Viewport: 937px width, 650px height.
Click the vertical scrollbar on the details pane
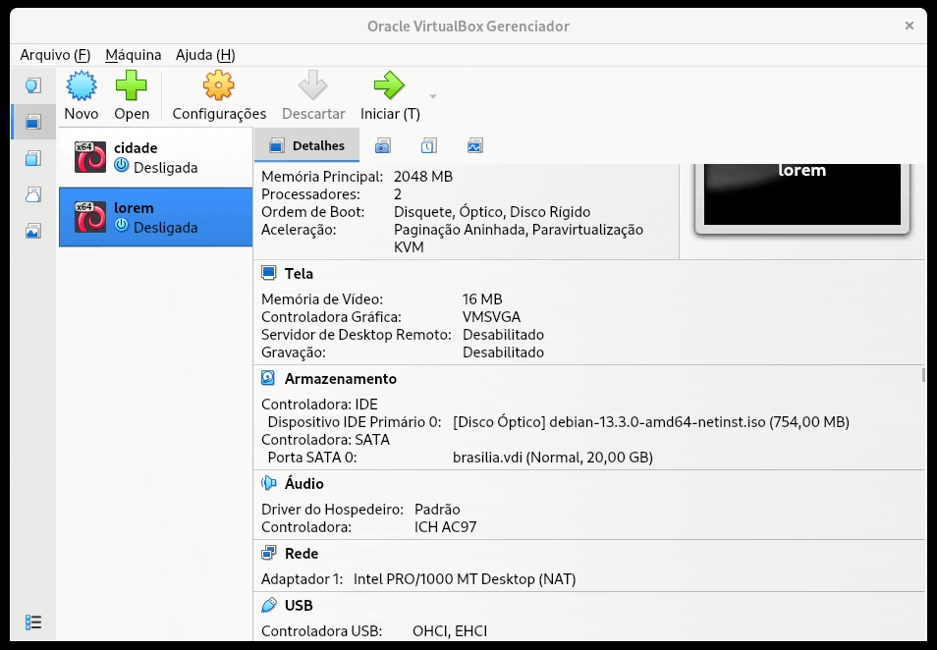click(x=924, y=373)
